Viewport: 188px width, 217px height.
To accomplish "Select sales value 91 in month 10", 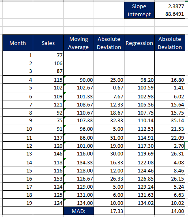I will 48,129.
